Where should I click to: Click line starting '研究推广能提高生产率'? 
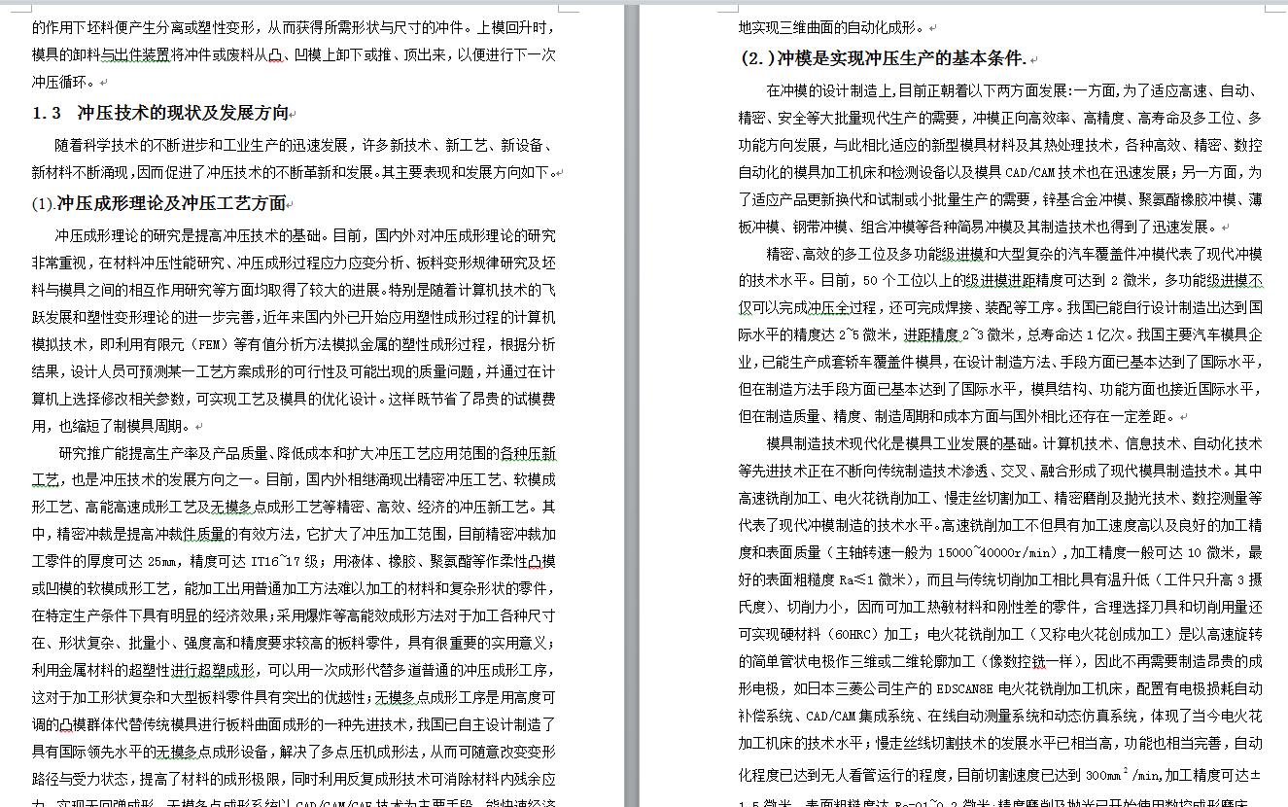coord(307,453)
